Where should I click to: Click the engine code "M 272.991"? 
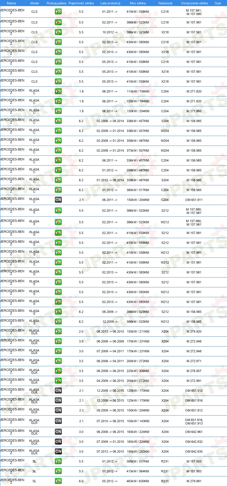(194, 381)
